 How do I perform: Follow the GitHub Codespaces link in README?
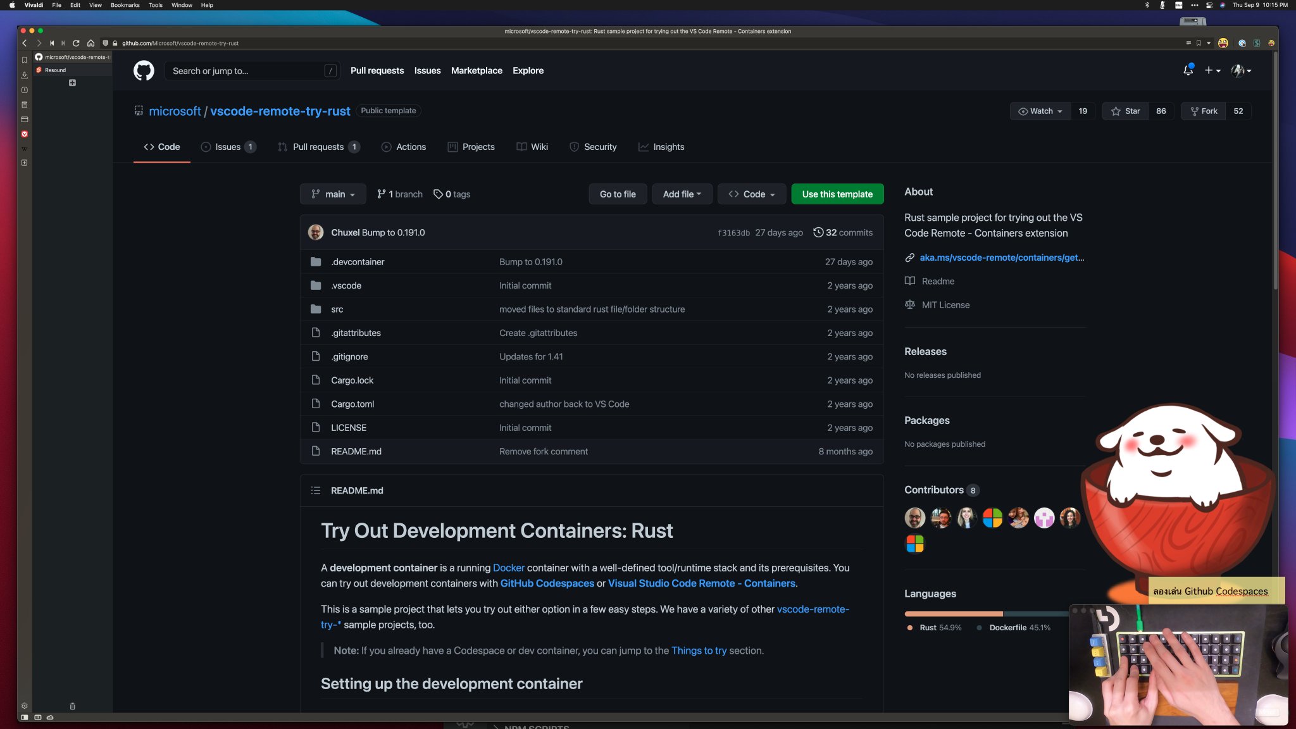coord(547,583)
